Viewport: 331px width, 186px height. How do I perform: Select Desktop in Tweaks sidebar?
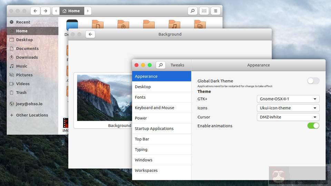click(161, 87)
